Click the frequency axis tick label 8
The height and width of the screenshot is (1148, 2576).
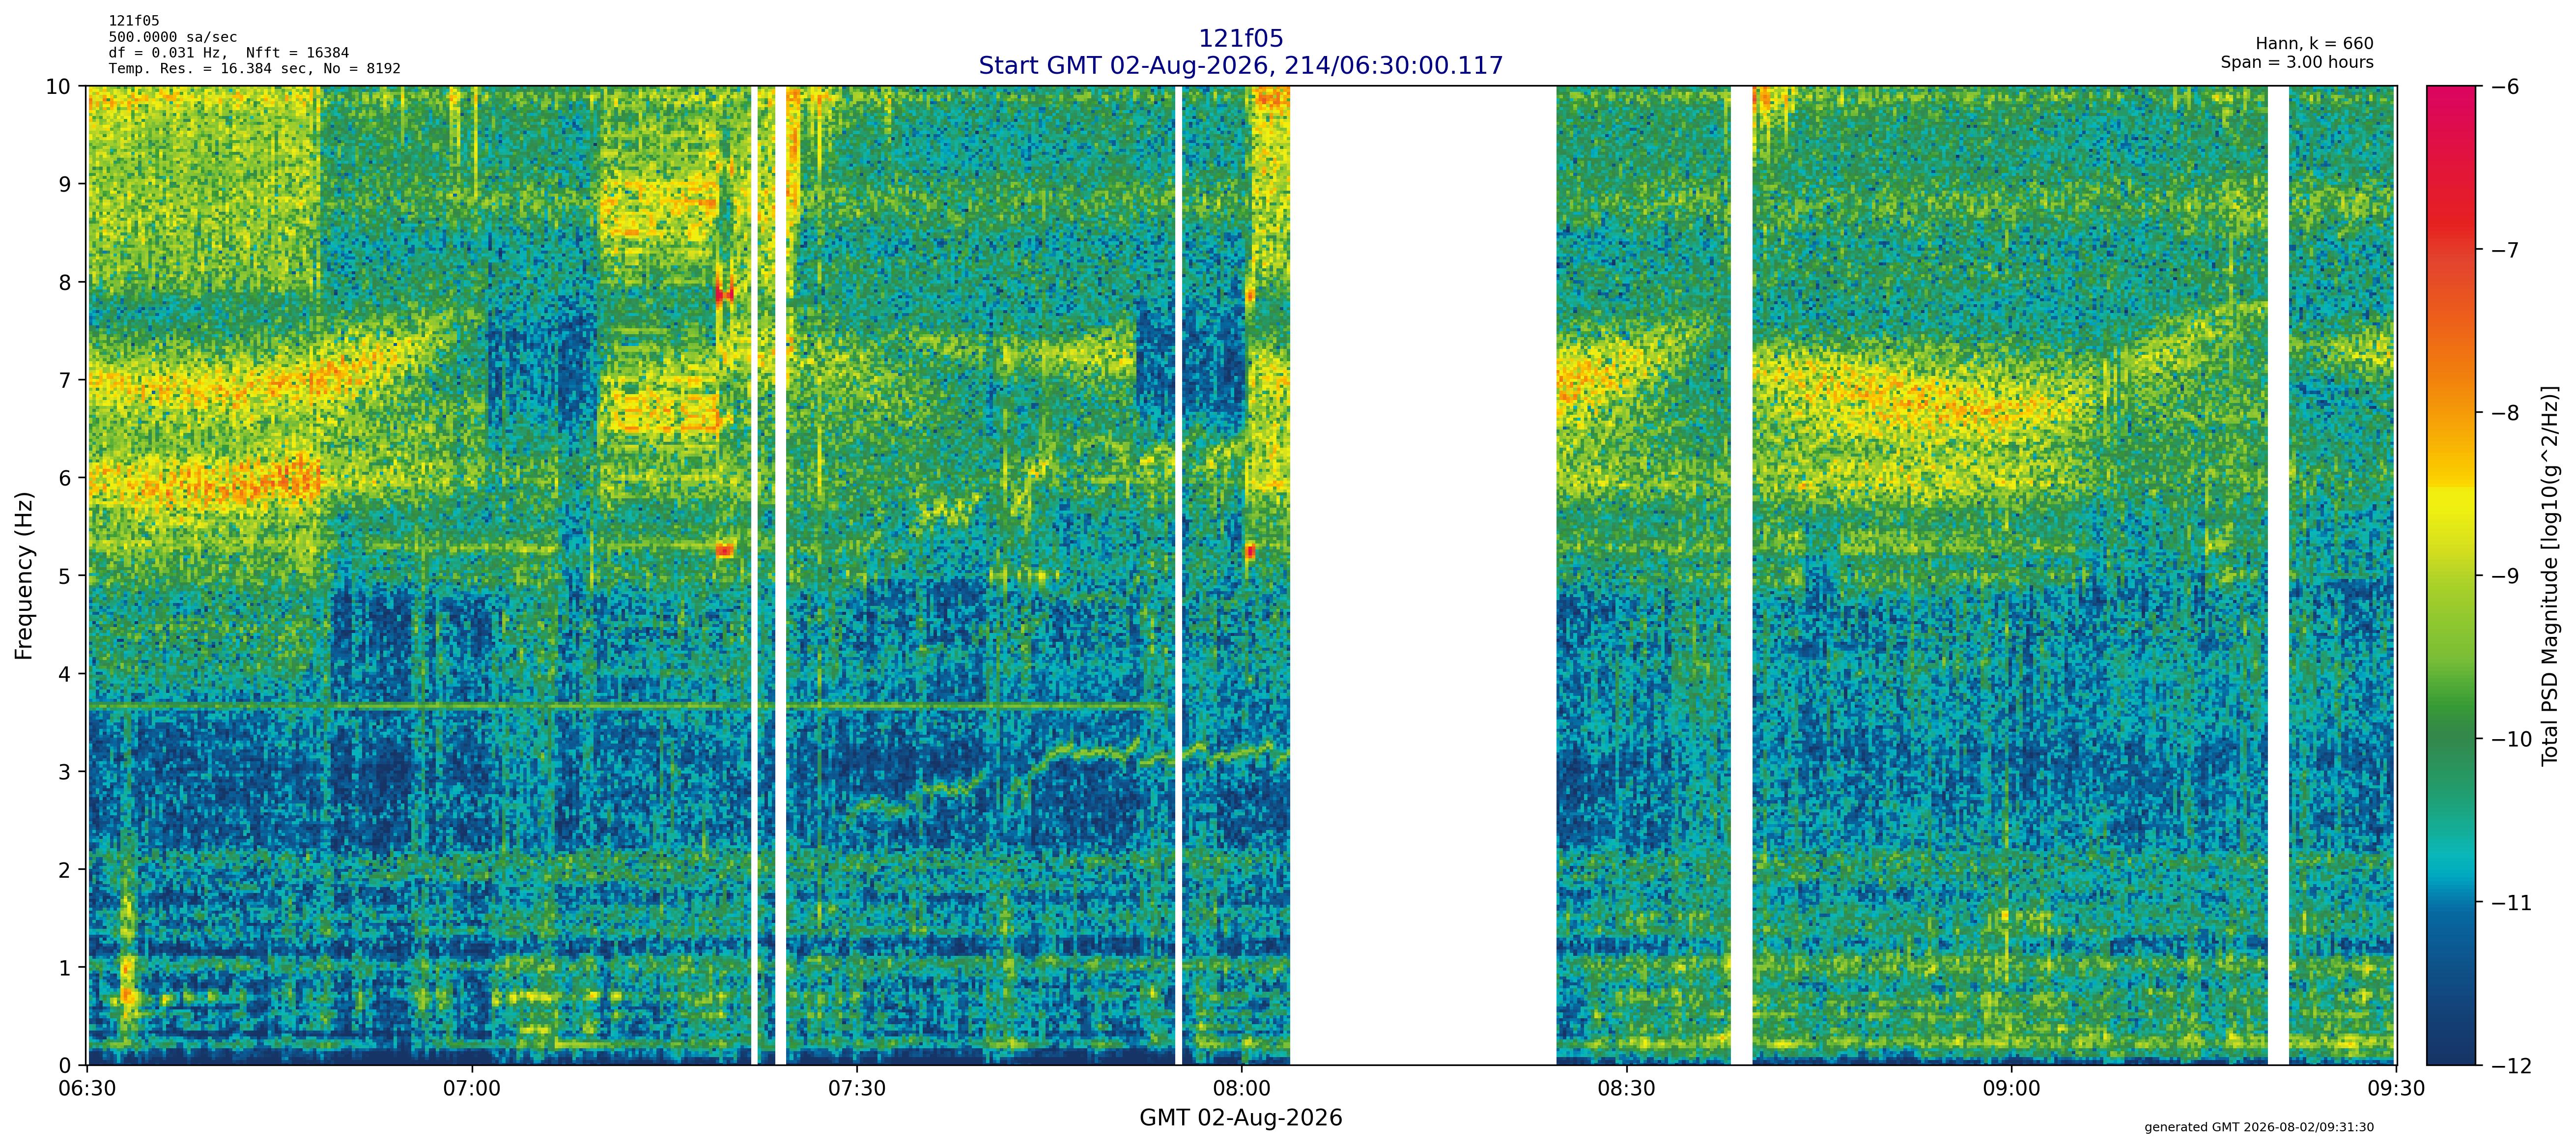pyautogui.click(x=65, y=283)
